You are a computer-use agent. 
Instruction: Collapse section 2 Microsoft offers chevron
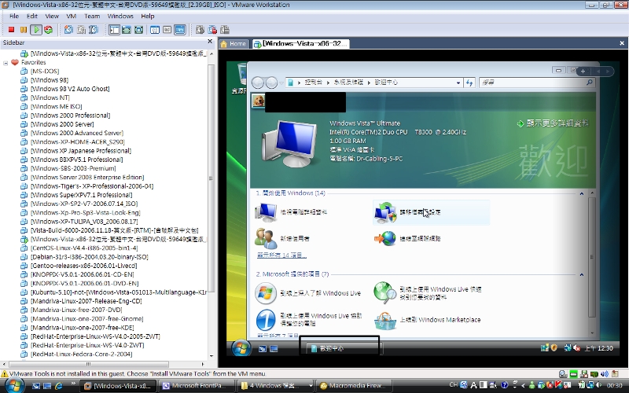click(581, 274)
